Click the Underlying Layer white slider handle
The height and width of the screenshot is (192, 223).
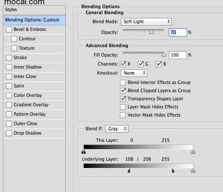[193, 171]
